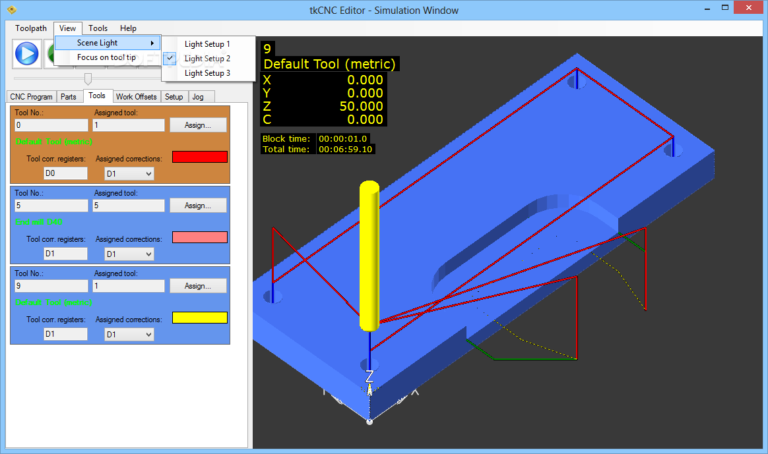Image resolution: width=768 pixels, height=454 pixels.
Task: Click green 'End mill D40' tool name
Action: [39, 222]
